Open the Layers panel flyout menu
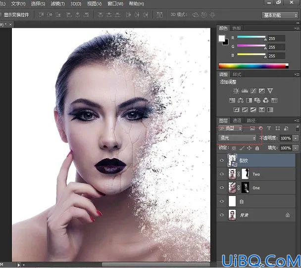This screenshot has height=268, width=301. (x=297, y=120)
